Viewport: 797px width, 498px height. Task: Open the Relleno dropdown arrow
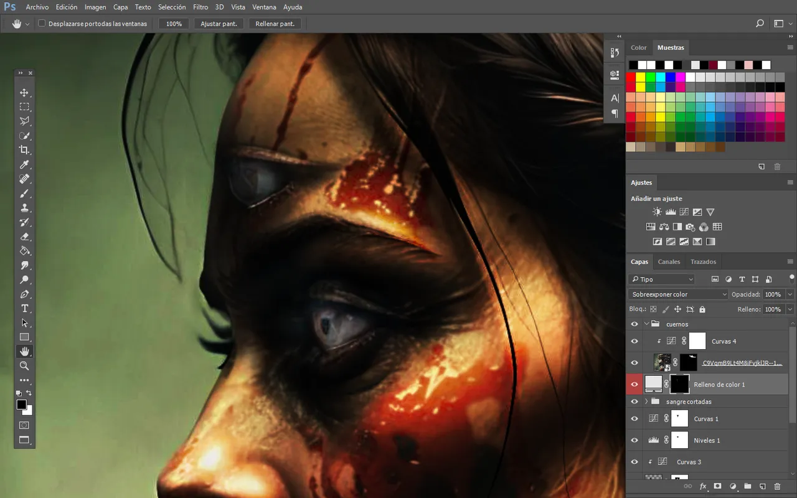click(x=790, y=309)
